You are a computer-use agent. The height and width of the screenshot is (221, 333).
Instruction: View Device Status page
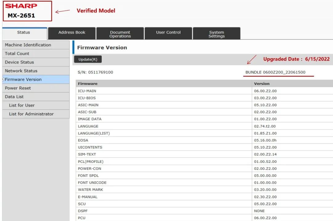coord(19,62)
